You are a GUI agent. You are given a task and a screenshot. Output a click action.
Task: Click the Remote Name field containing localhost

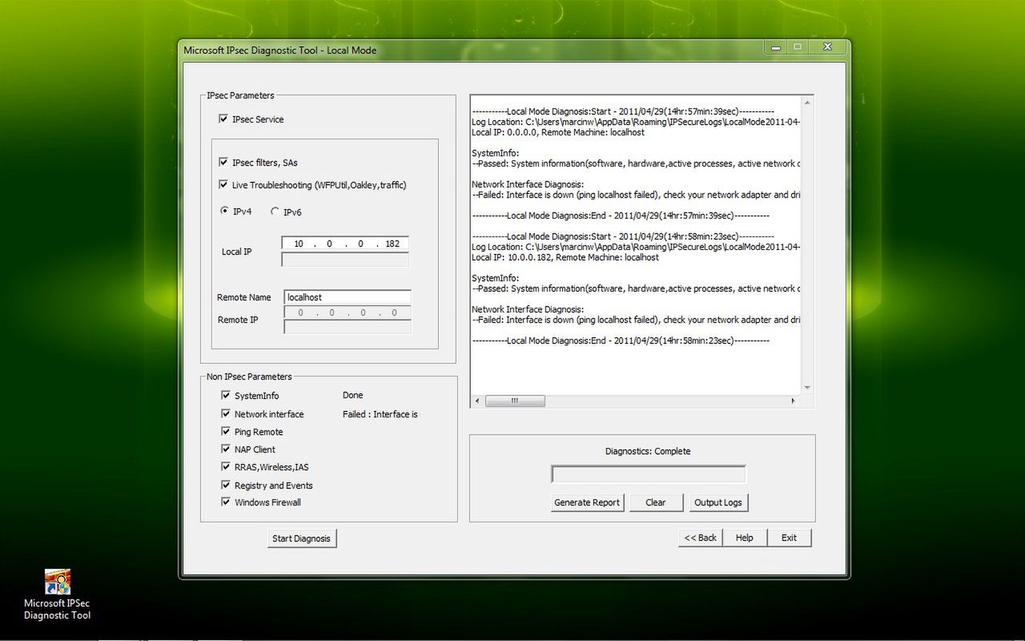348,297
